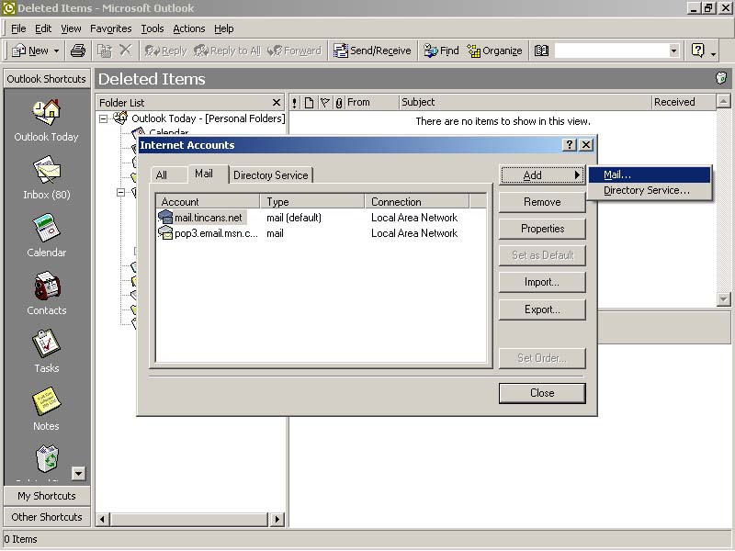
Task: Expand the New item dropdown arrow
Action: [57, 51]
